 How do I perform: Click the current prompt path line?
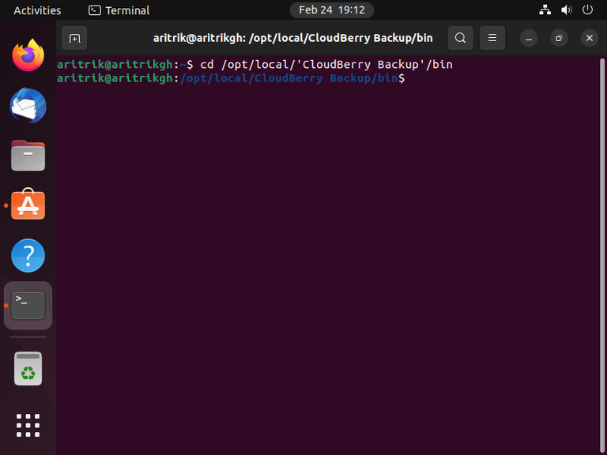point(231,78)
